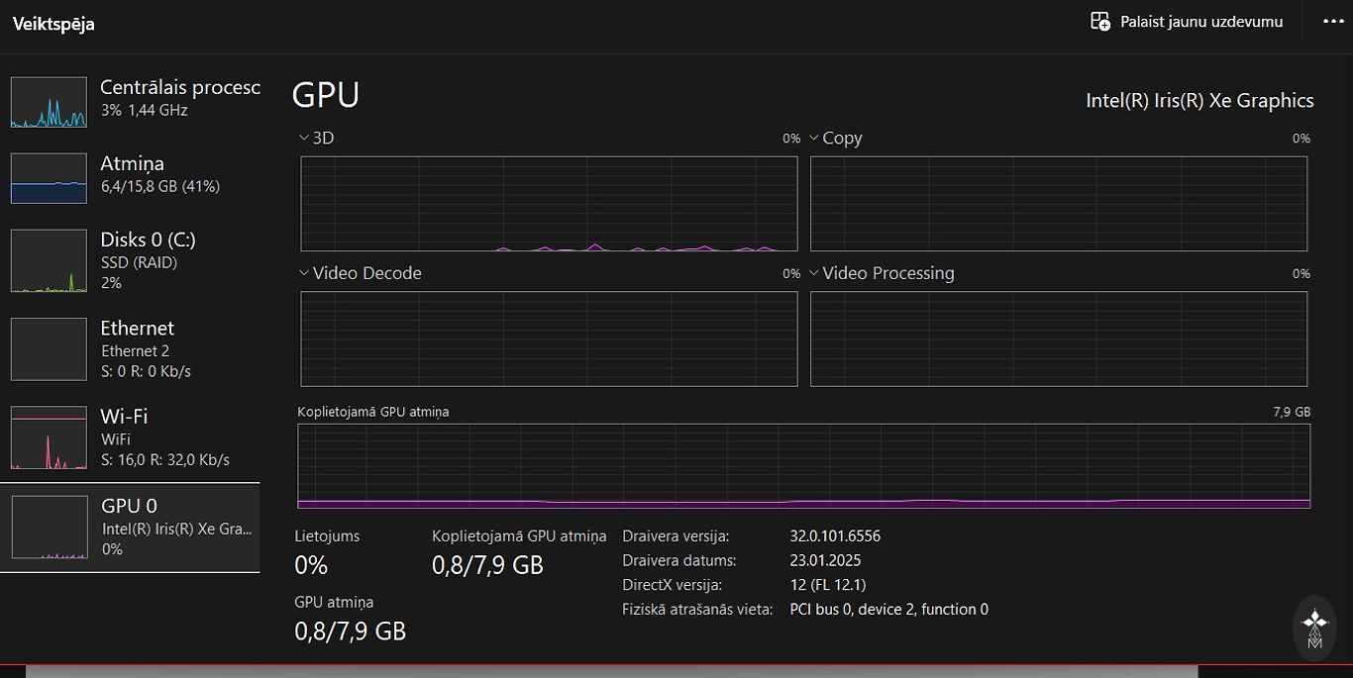
Task: Open the 3D graph engine dropdown
Action: 305,139
